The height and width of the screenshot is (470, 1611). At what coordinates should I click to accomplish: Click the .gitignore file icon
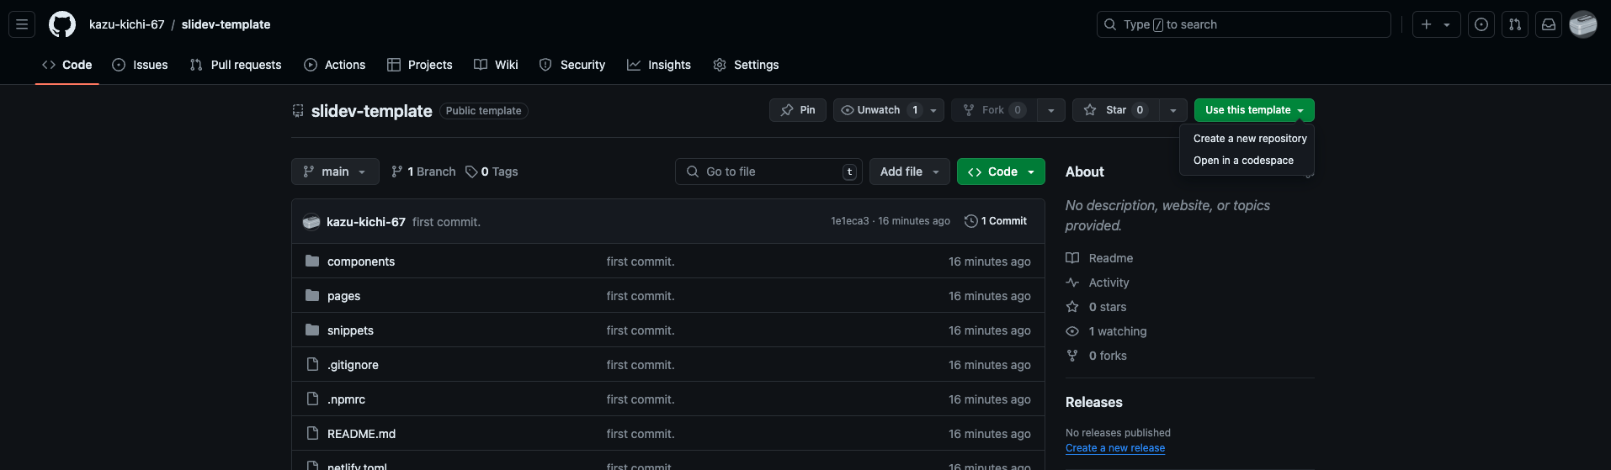tap(312, 364)
